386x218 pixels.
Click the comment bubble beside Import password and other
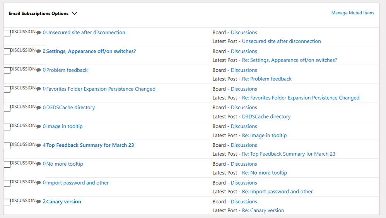(38, 183)
